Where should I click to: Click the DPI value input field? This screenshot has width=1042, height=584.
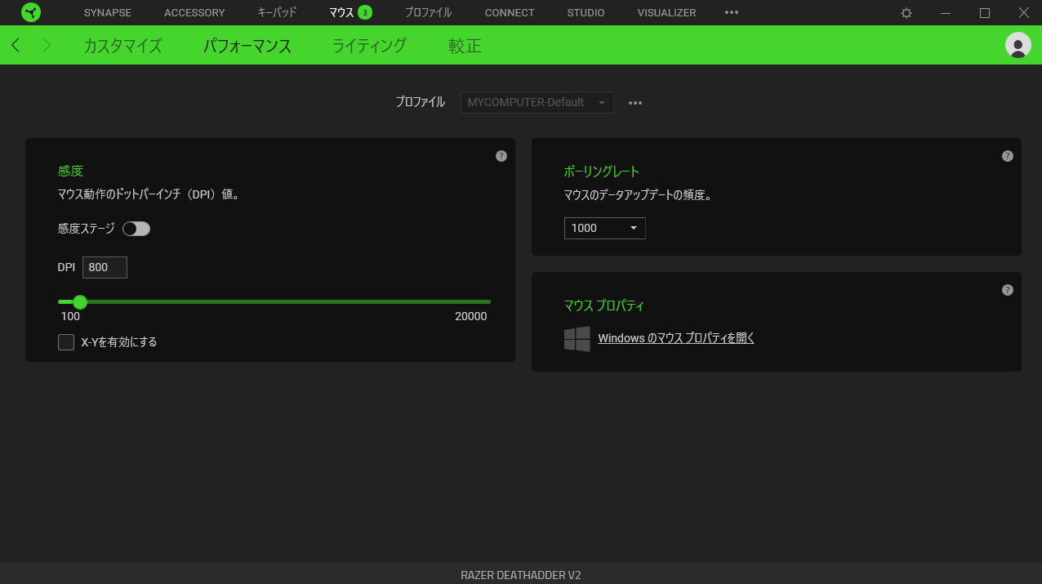[105, 267]
